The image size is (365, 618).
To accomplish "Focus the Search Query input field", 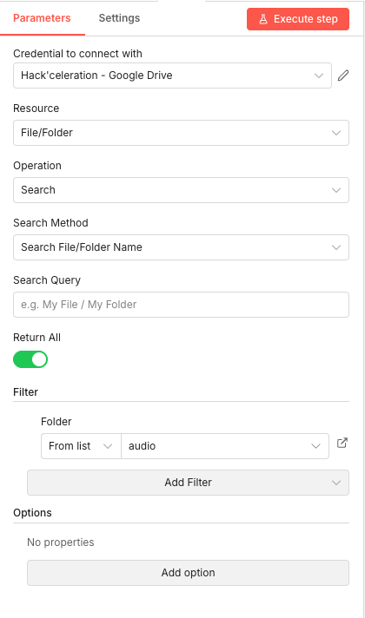I will coord(181,305).
